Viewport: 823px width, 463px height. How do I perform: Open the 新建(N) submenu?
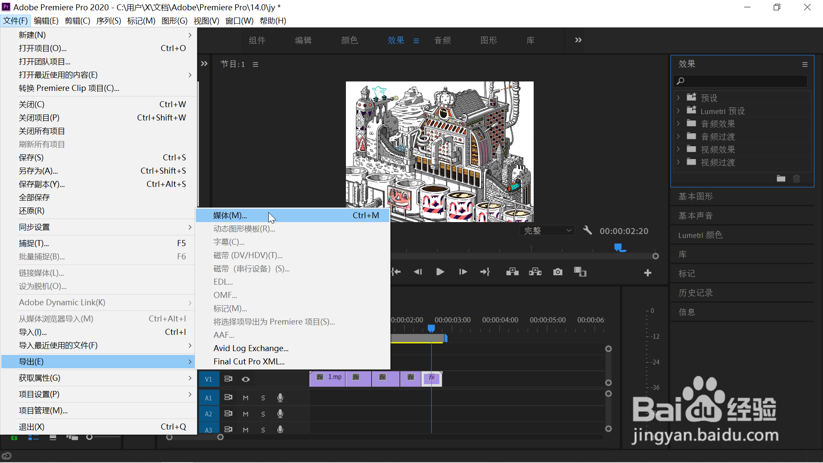coord(99,35)
